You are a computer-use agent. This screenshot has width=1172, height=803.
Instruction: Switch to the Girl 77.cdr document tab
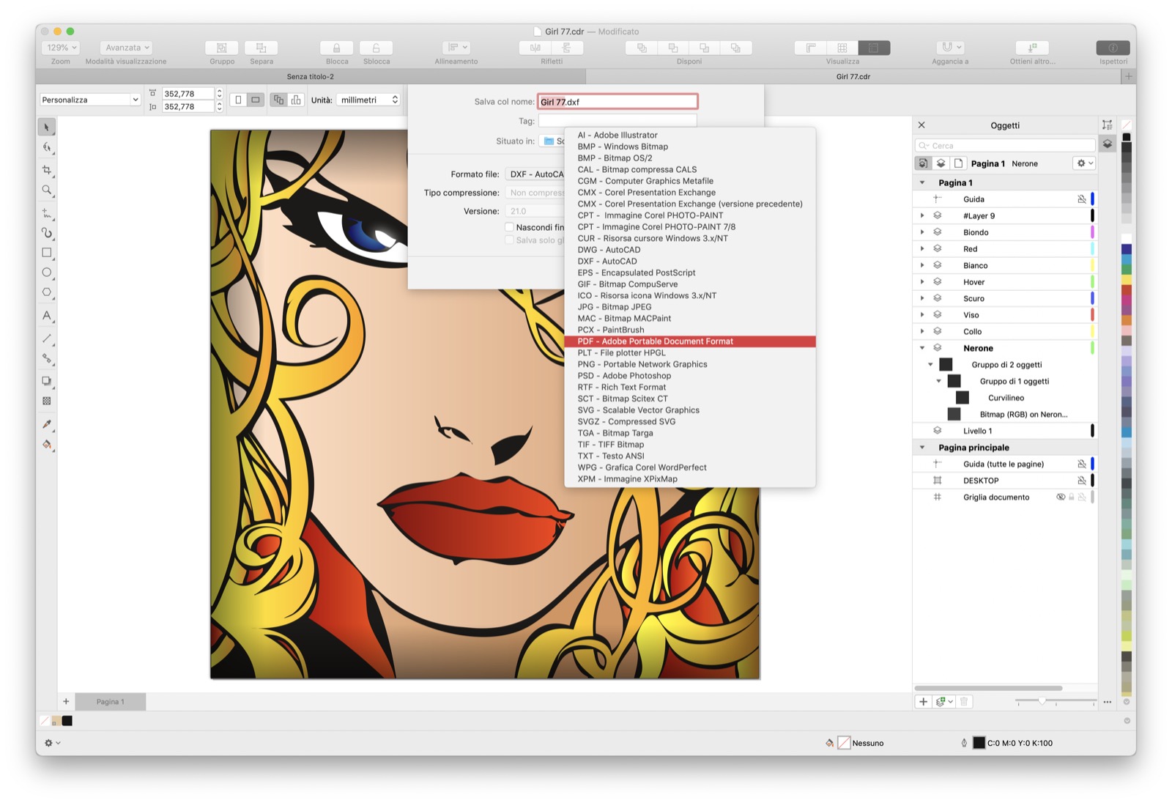pyautogui.click(x=853, y=76)
